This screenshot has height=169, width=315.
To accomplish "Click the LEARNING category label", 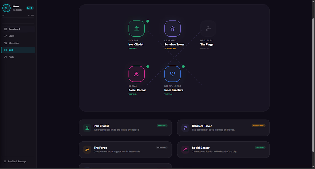I will coord(170,41).
